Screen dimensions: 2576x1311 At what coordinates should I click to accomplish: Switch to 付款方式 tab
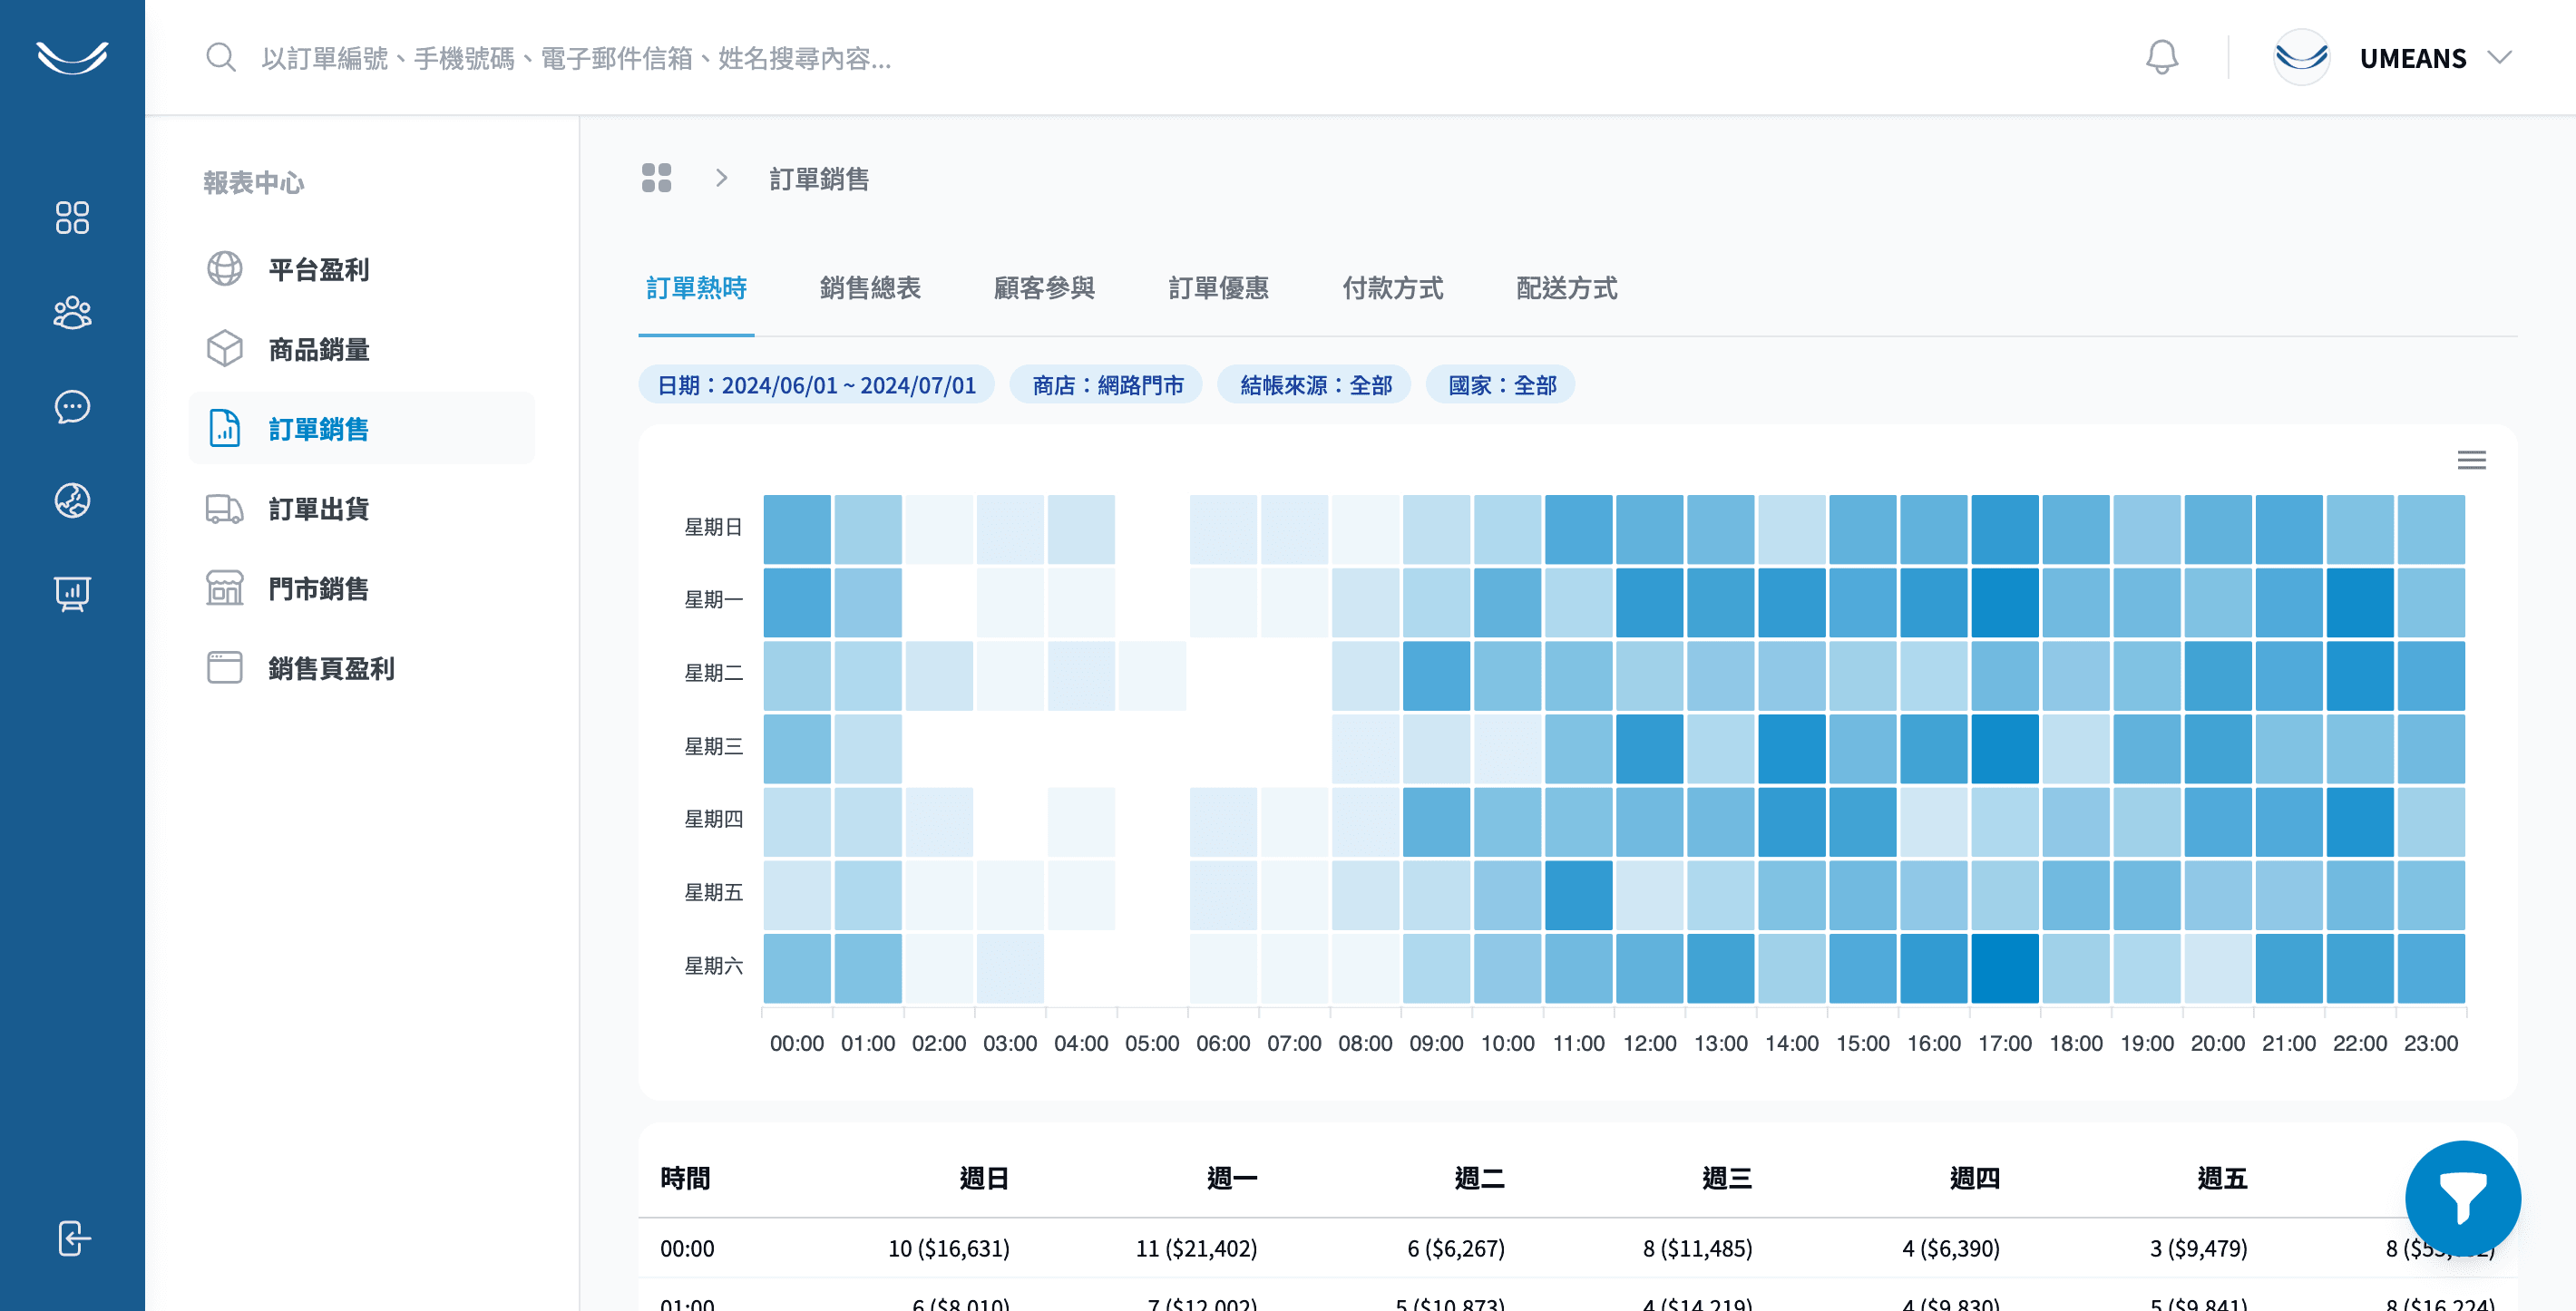pyautogui.click(x=1392, y=287)
